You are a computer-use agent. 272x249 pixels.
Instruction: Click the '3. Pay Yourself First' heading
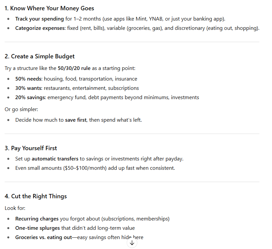click(31, 148)
